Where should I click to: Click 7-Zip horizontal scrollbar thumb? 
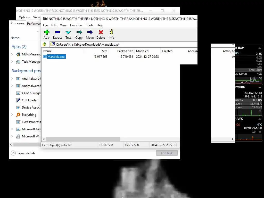pos(83,139)
